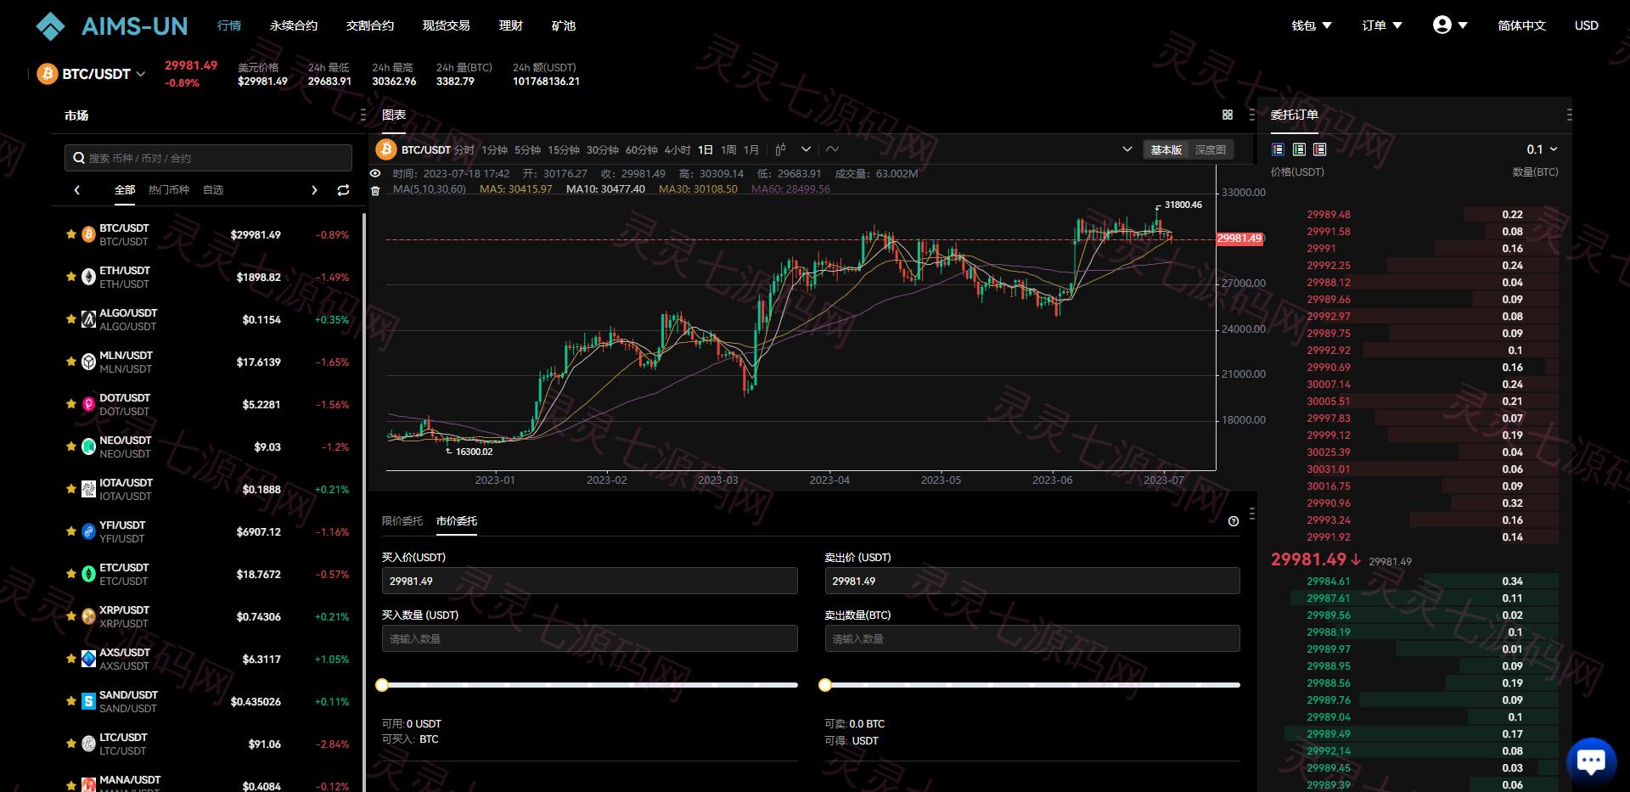Expand the chevron beside 基本版 chart mode
This screenshot has height=792, width=1630.
[1127, 149]
